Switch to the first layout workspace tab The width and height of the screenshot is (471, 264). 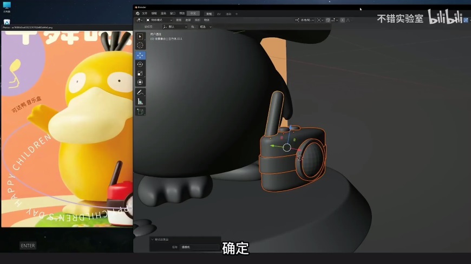click(x=209, y=14)
